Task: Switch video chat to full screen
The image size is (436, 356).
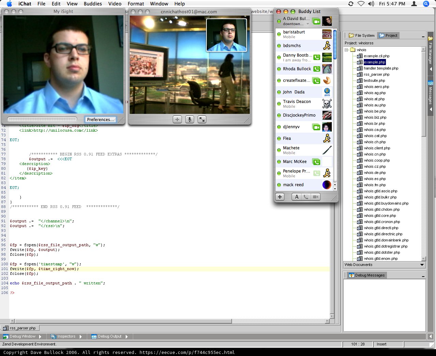Action: (202, 119)
